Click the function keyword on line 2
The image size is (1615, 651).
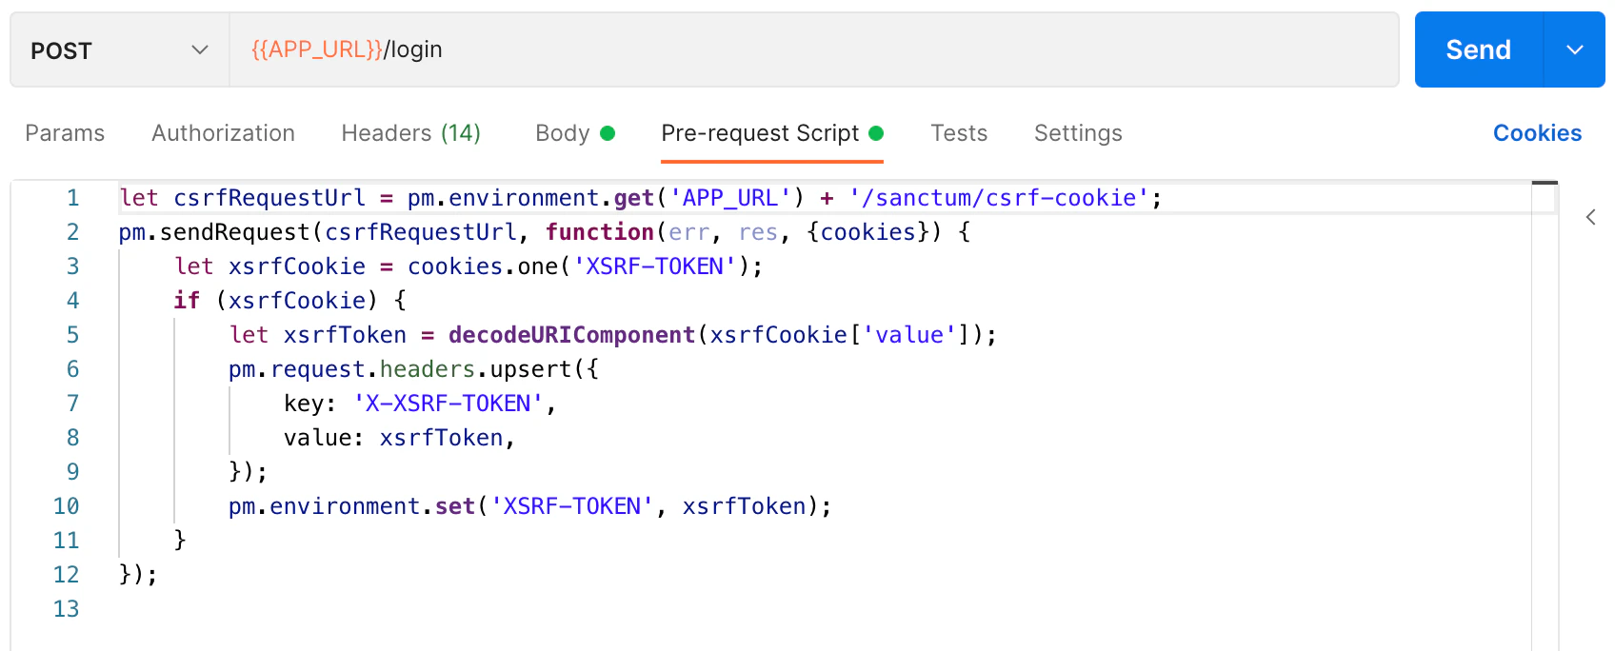coord(600,232)
